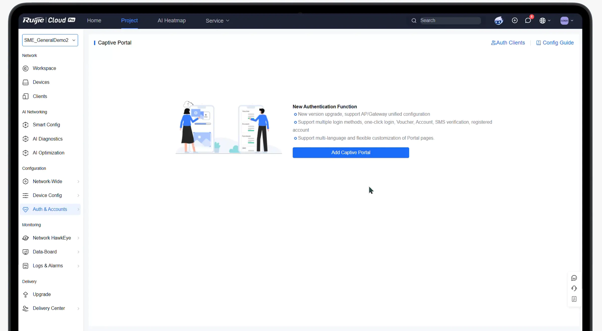
Task: Click the Add Captive Portal button
Action: (x=351, y=152)
